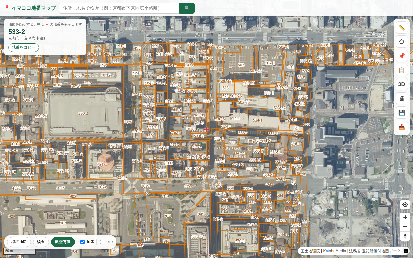Viewport: 413px width, 258px height.
Task: Zoom out with the minus button
Action: 405,227
